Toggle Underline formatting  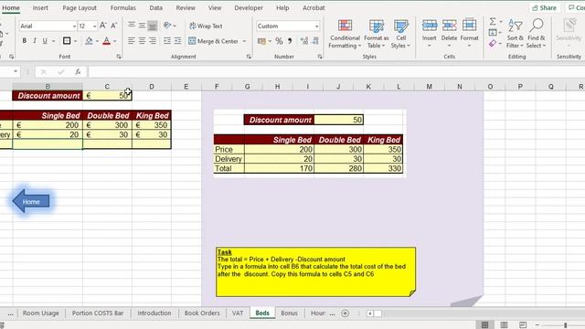(x=45, y=41)
